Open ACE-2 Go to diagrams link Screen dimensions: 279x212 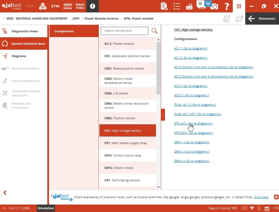[192, 95]
